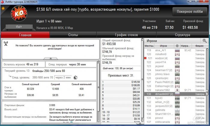
Task: Select player row wilian_m [2]
Action: 175,102
